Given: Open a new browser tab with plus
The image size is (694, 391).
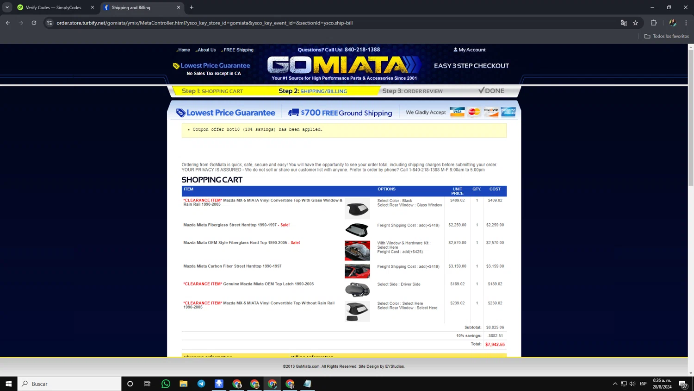Looking at the screenshot, I should coord(192,7).
